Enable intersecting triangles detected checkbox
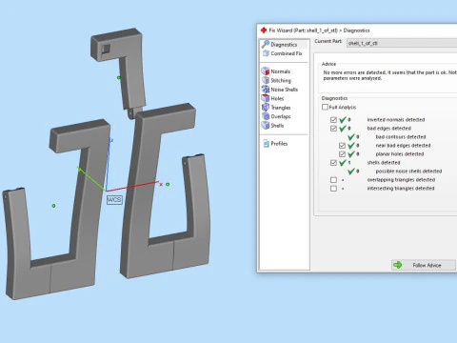The width and height of the screenshot is (457, 343). pyautogui.click(x=333, y=189)
